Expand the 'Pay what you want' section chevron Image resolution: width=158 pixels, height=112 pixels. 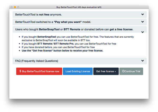click(x=142, y=22)
